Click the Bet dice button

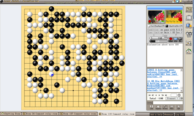[x=180, y=40]
